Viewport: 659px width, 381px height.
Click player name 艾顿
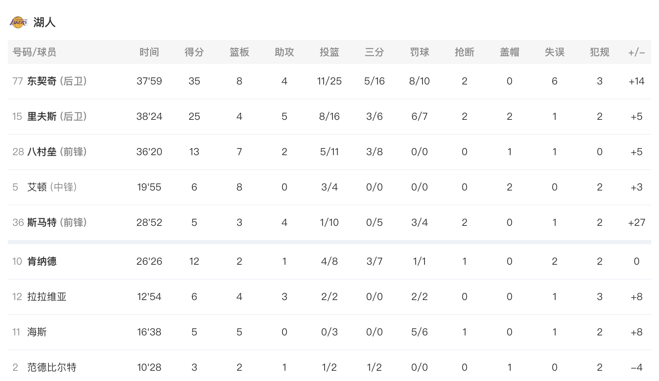coord(37,187)
